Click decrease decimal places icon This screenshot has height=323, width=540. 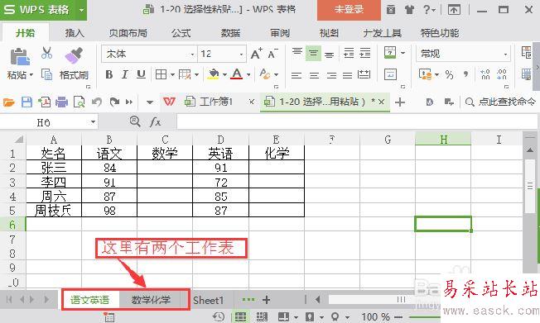[502, 74]
